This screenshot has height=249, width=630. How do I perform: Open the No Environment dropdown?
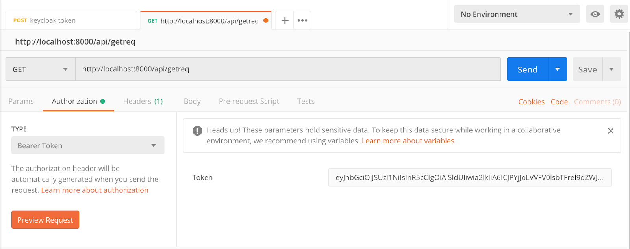tap(517, 14)
